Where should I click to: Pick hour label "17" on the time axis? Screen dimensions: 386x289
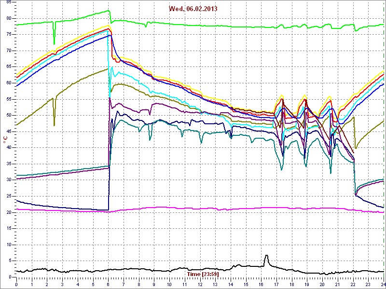[276, 285]
